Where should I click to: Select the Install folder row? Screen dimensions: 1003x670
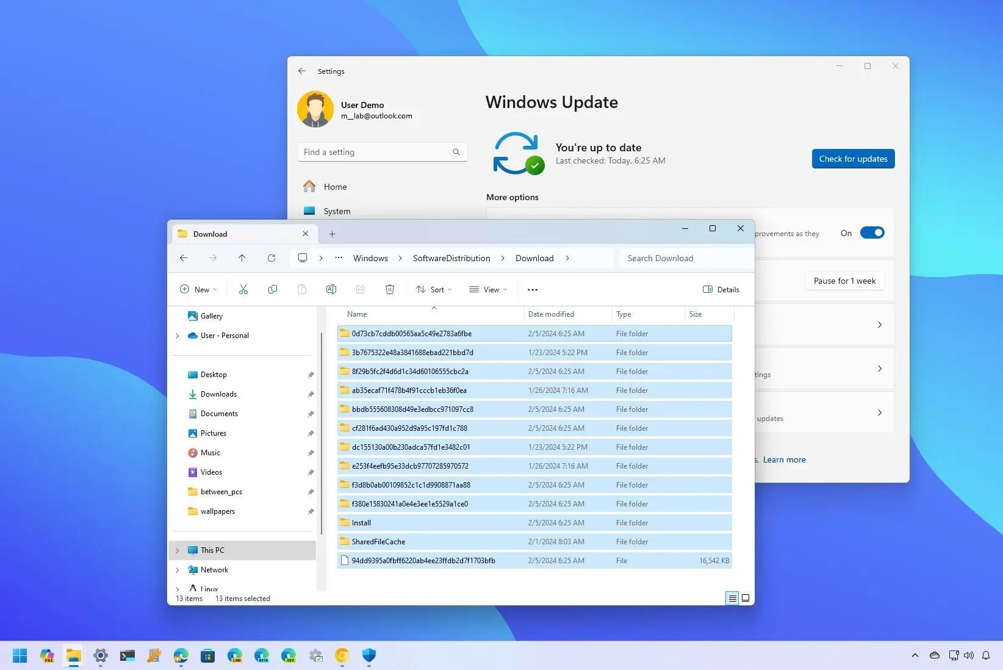pyautogui.click(x=534, y=523)
